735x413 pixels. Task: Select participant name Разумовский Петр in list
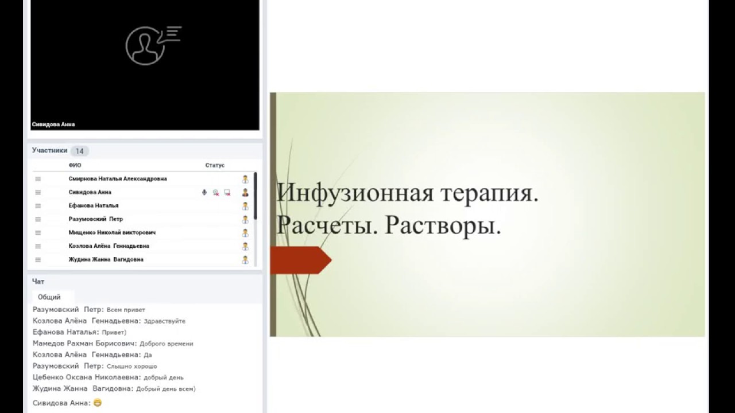pyautogui.click(x=95, y=219)
